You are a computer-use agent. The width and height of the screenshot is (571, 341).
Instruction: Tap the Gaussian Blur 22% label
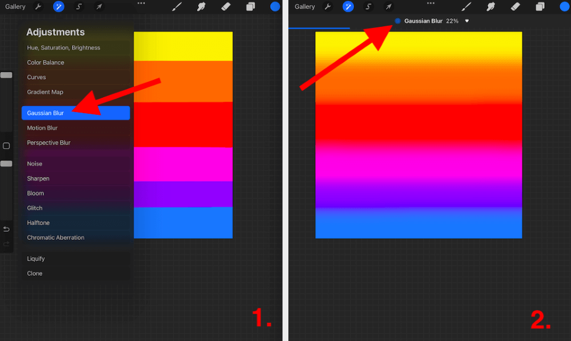(x=431, y=21)
